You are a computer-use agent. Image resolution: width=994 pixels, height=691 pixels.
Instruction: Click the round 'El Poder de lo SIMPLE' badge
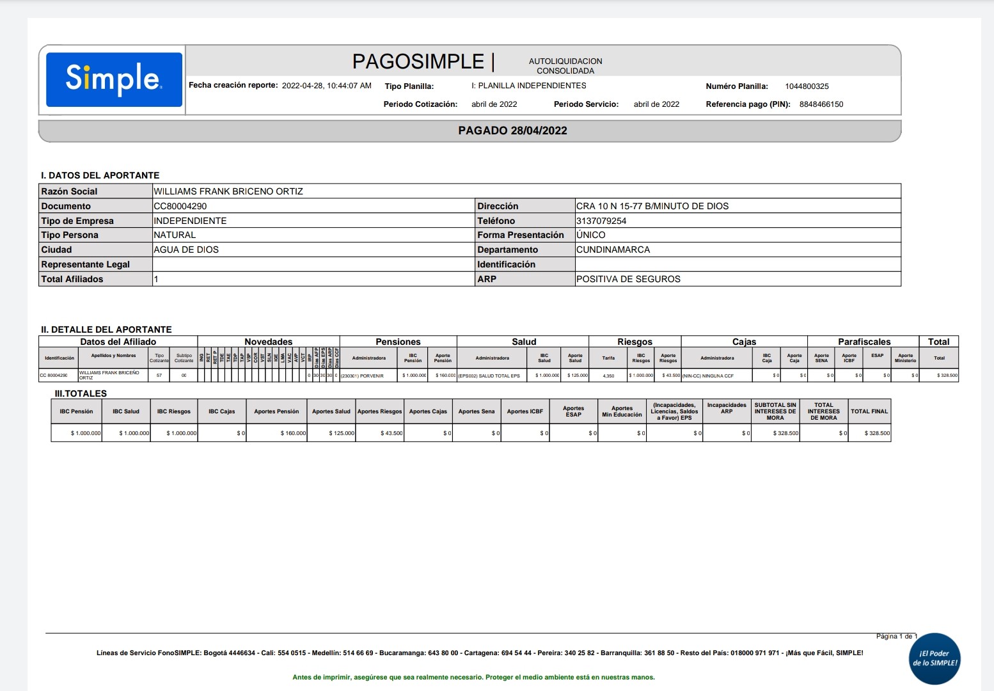[934, 658]
